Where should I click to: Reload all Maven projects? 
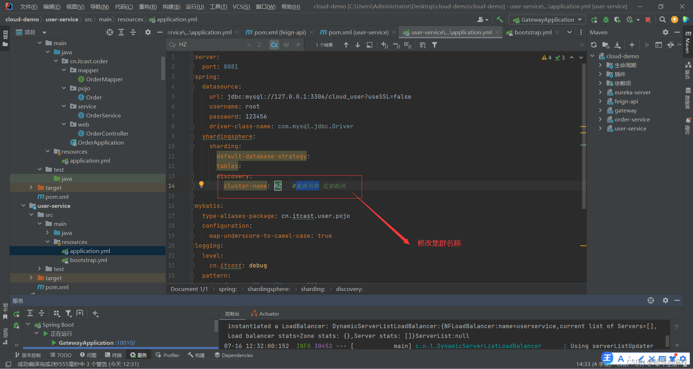click(594, 45)
